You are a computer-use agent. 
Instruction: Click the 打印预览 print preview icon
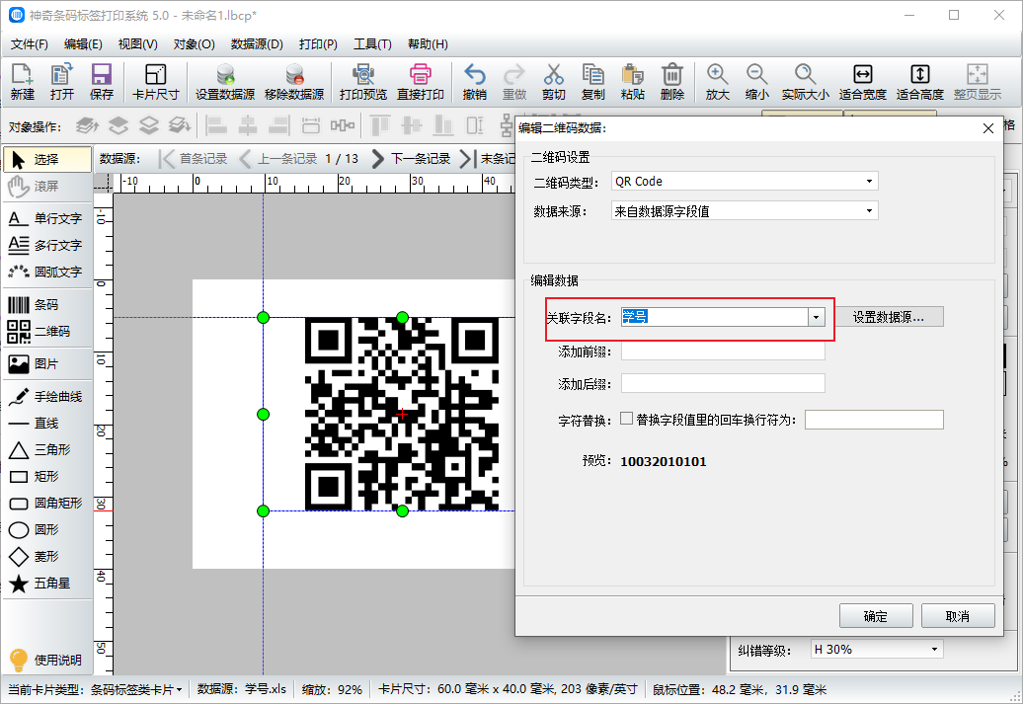click(362, 81)
